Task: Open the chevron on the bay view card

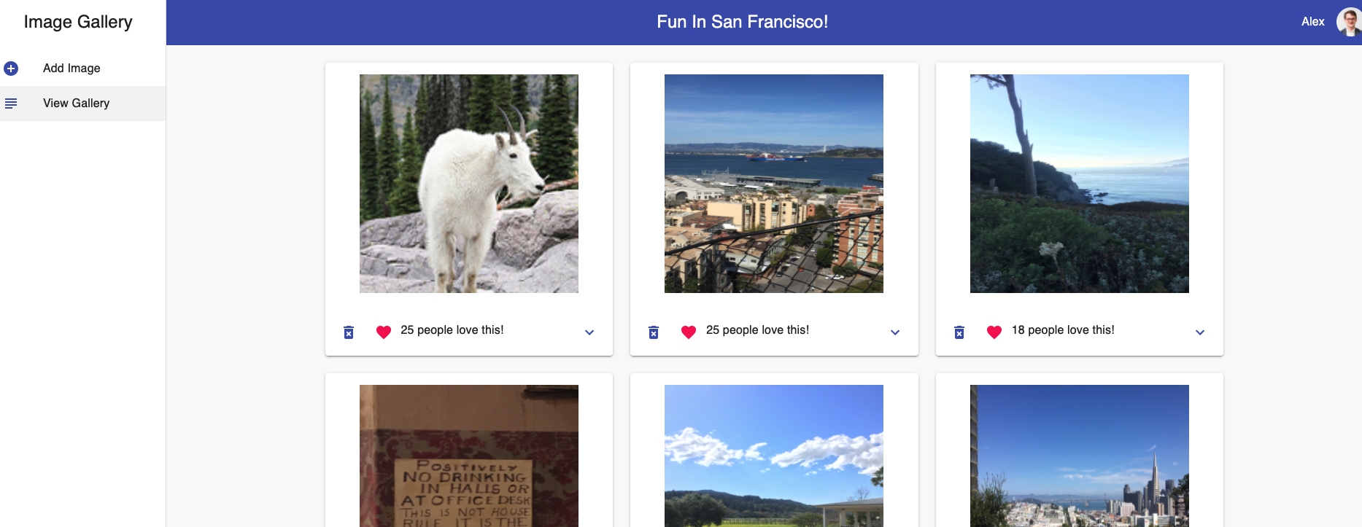Action: (894, 332)
